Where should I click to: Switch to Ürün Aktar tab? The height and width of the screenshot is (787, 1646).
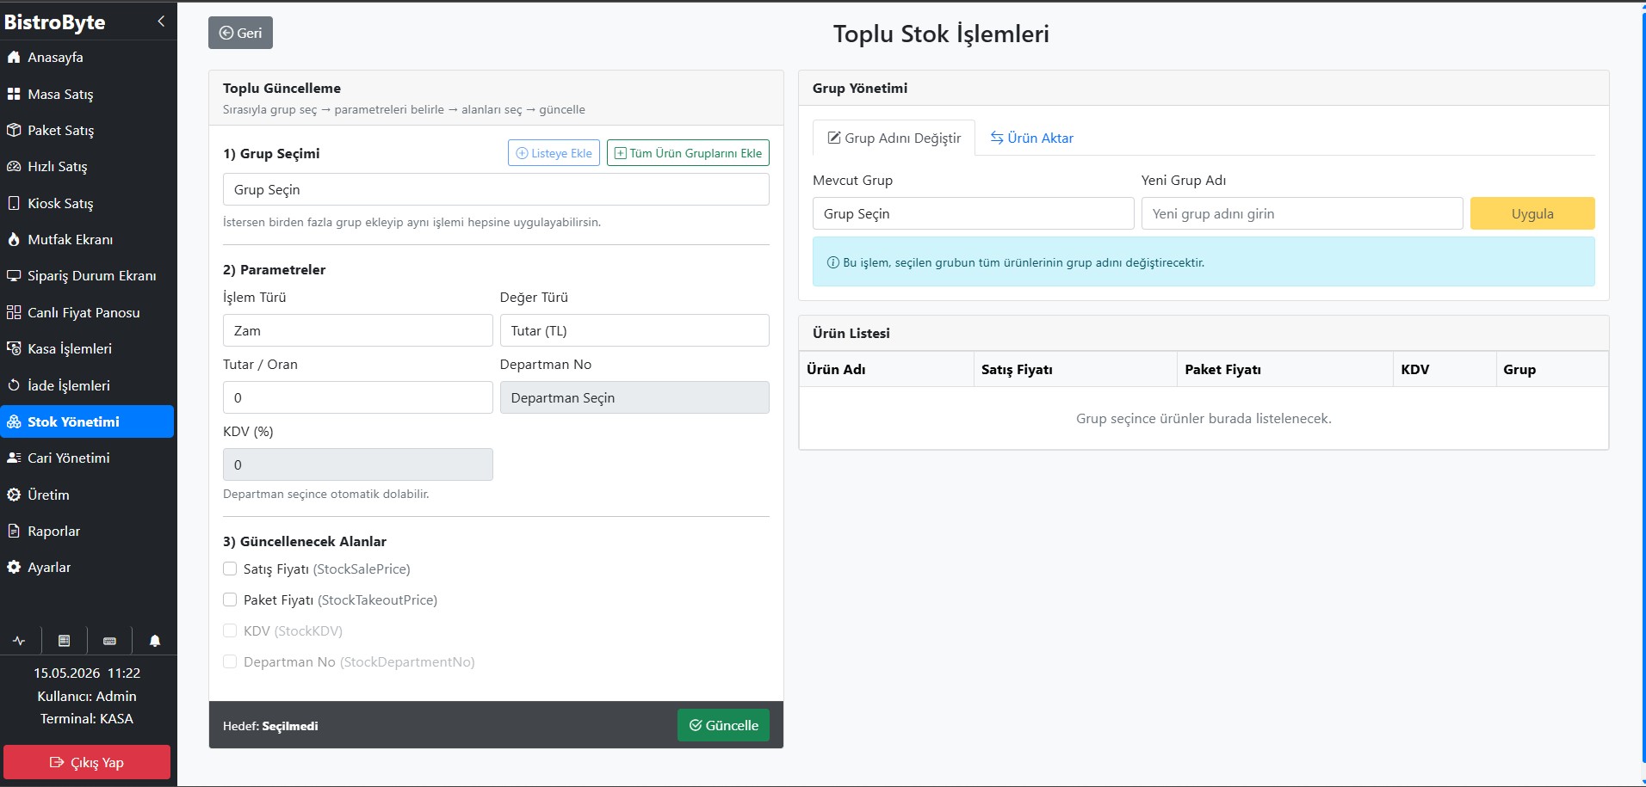pyautogui.click(x=1031, y=138)
